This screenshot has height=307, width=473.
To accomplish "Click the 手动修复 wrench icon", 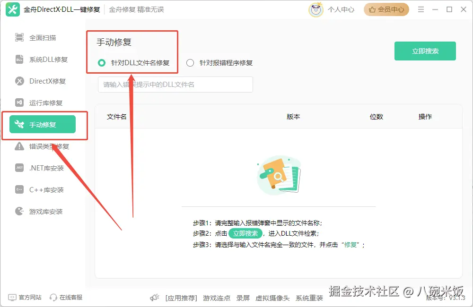I will pyautogui.click(x=19, y=124).
